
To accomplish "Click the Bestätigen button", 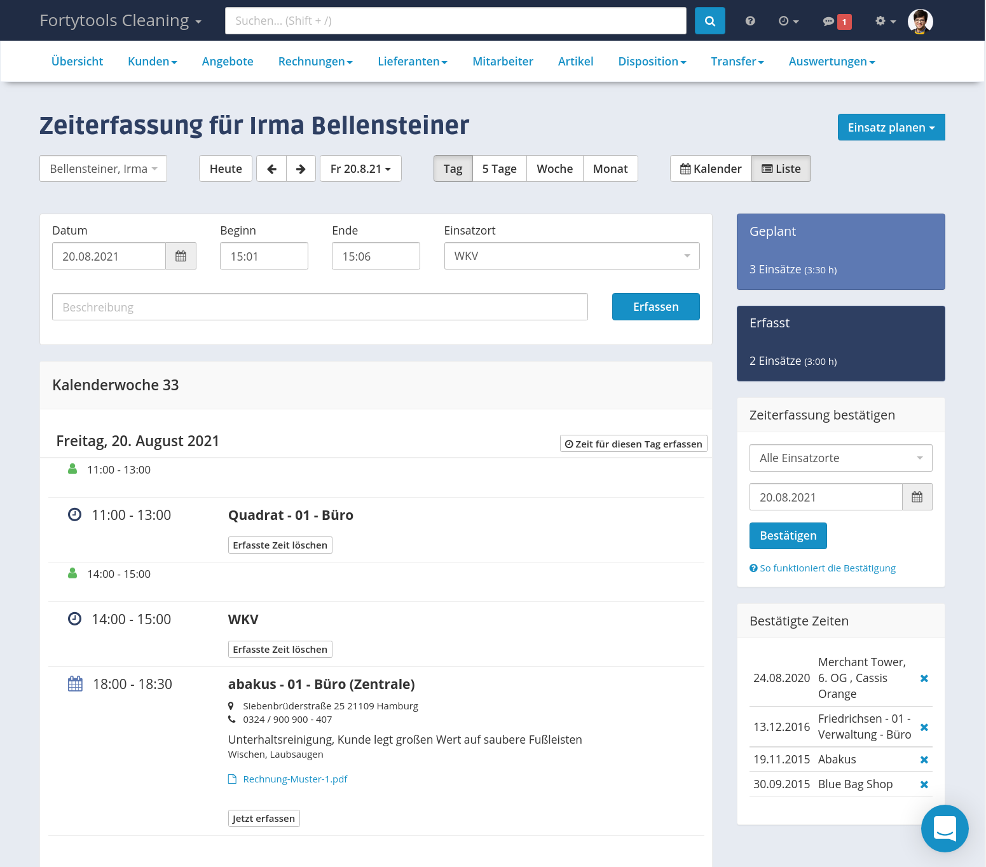I will tap(788, 536).
